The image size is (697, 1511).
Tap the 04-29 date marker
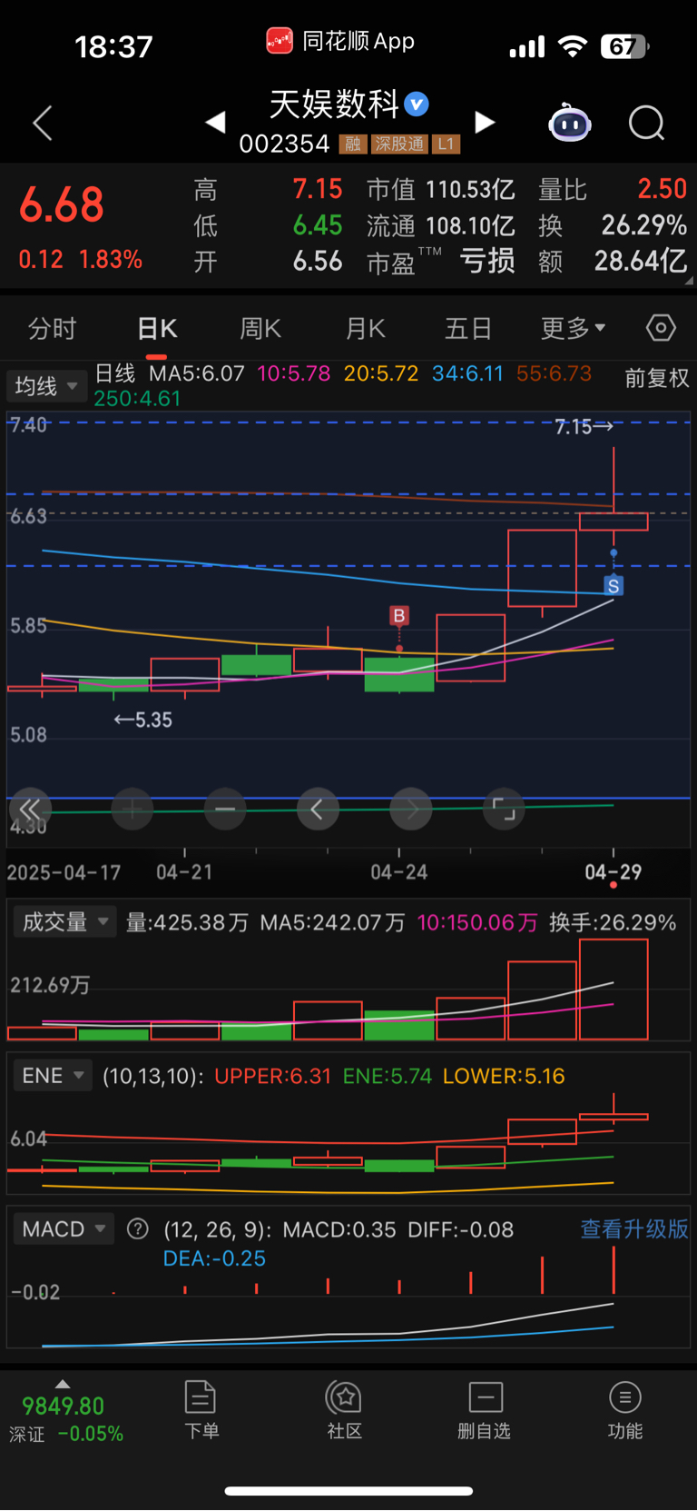tap(614, 872)
